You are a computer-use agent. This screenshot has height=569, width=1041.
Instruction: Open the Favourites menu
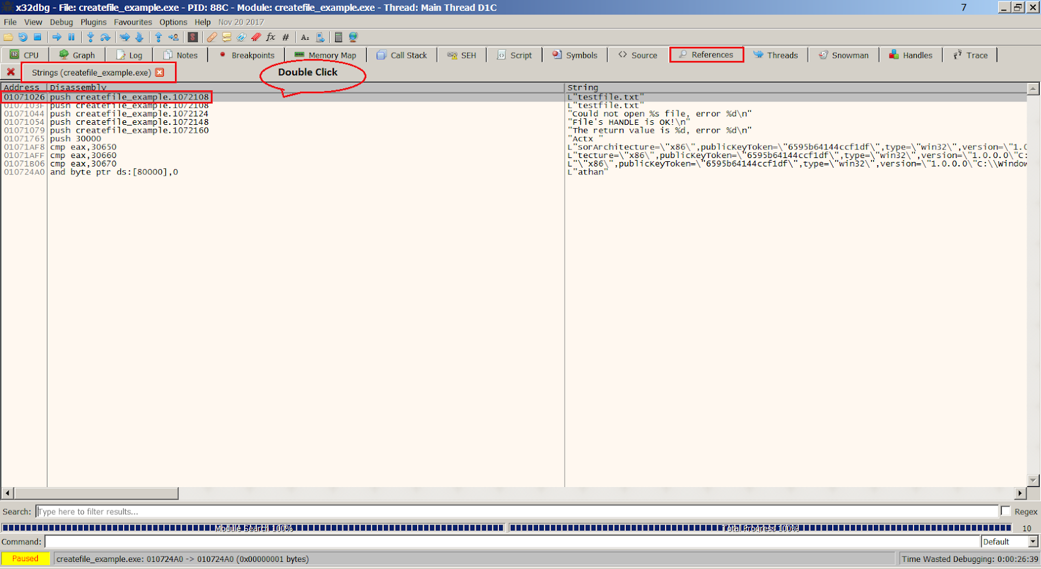[133, 22]
